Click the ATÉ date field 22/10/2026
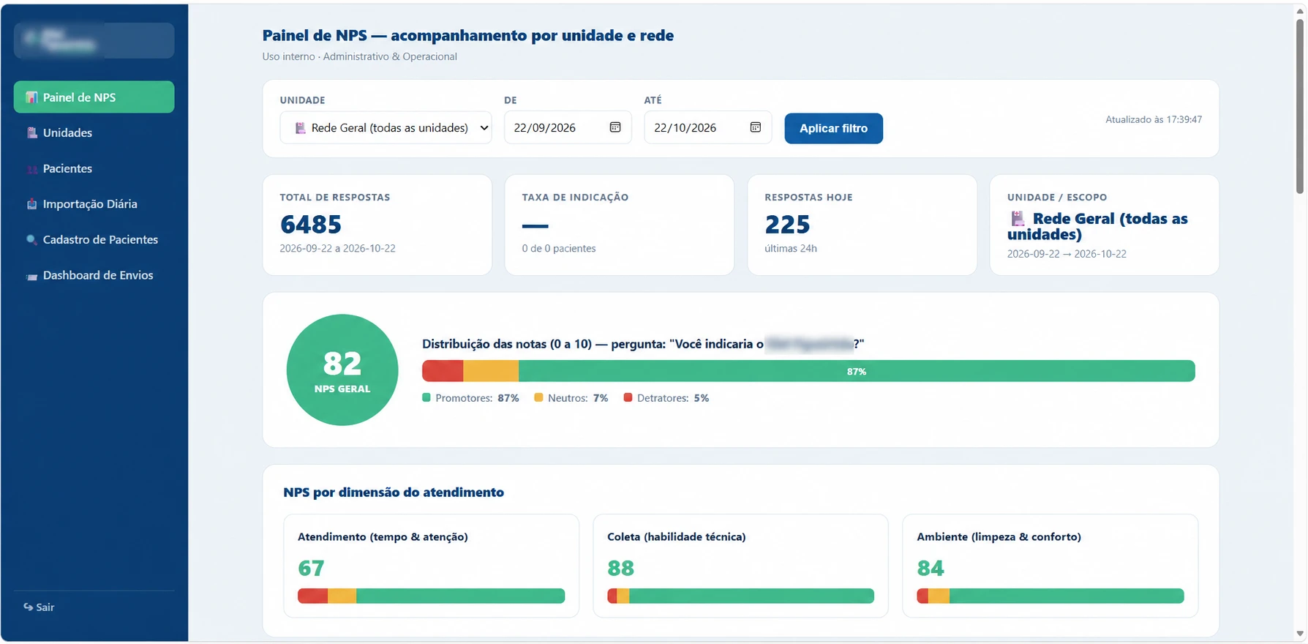 708,127
